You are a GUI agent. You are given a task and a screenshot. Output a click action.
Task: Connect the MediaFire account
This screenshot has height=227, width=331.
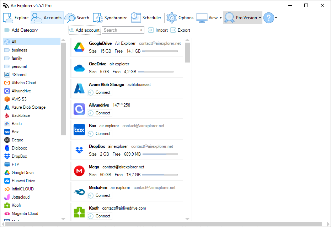click(100, 195)
